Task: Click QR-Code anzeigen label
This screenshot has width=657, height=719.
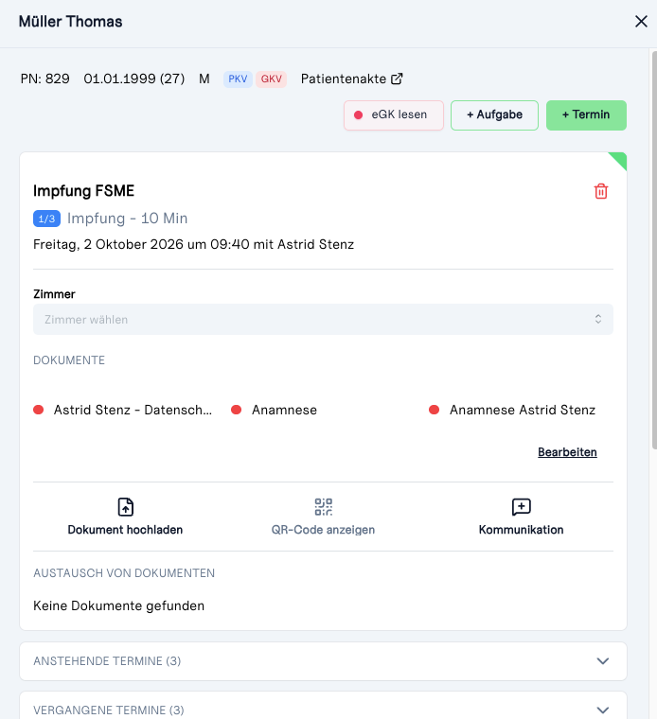Action: click(x=323, y=530)
